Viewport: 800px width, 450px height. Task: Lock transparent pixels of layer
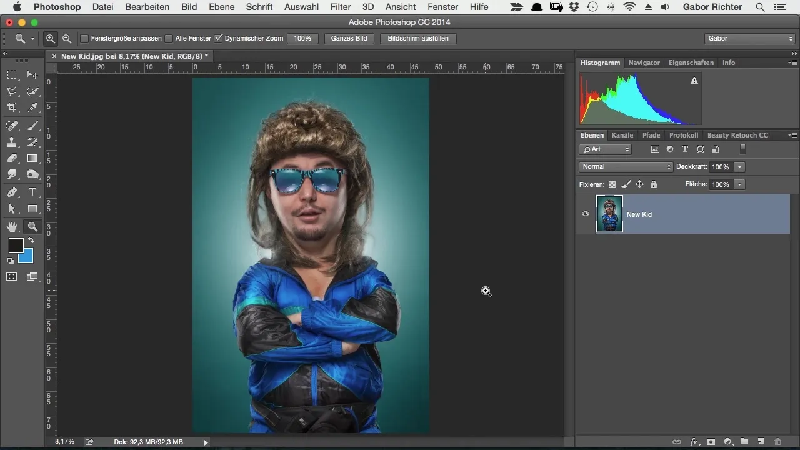pyautogui.click(x=612, y=184)
